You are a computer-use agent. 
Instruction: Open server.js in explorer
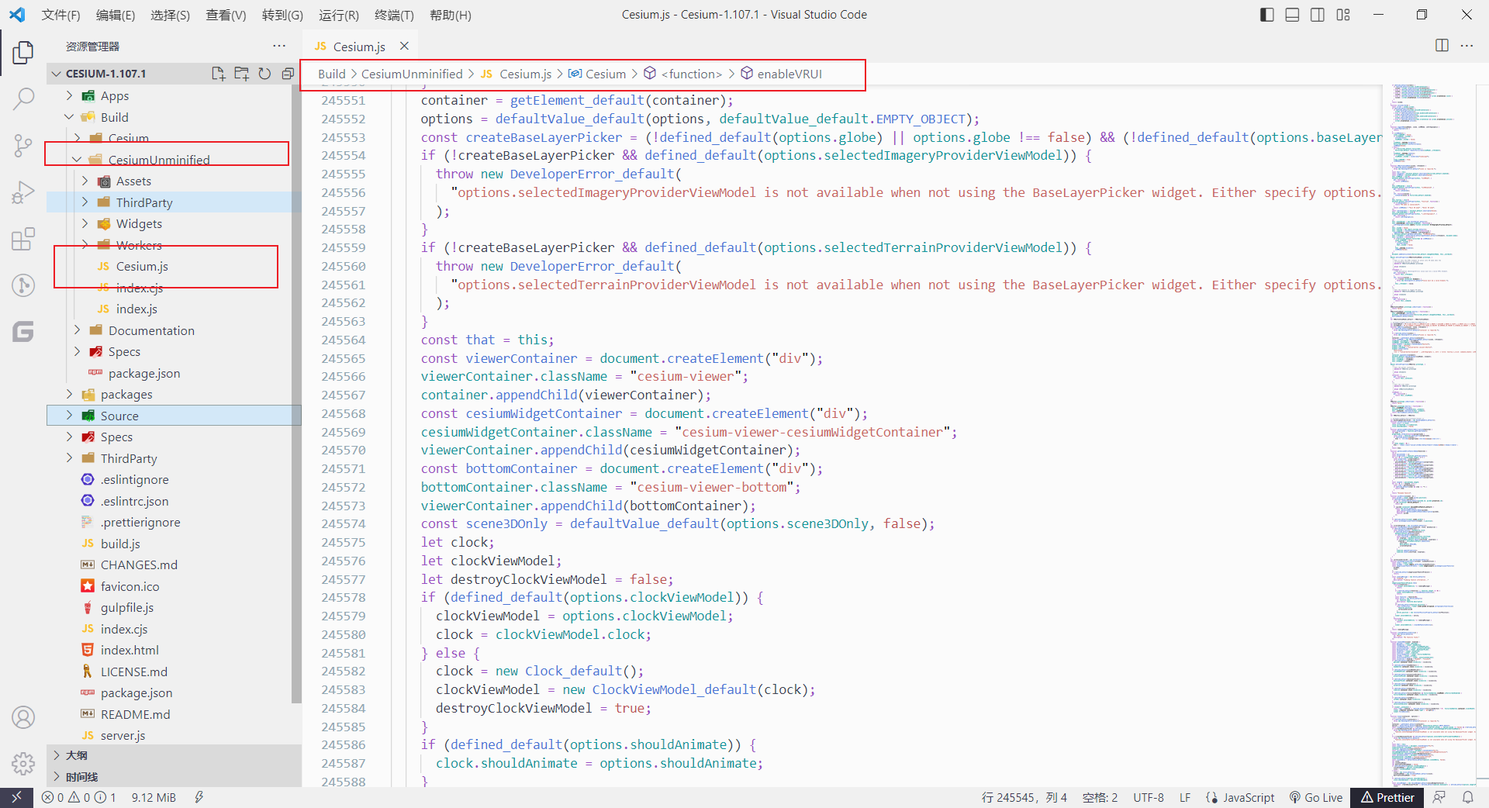(123, 735)
